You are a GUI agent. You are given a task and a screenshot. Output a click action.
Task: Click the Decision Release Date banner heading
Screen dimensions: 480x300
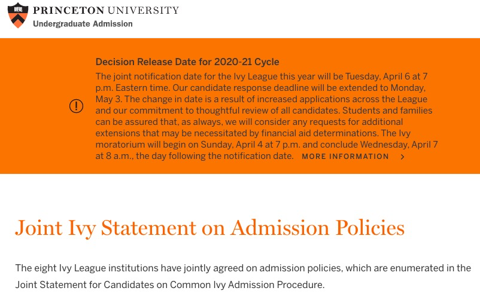187,62
